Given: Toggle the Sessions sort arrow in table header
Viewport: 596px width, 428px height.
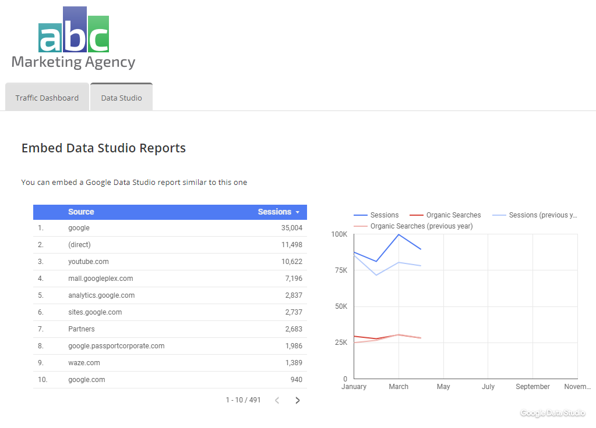Looking at the screenshot, I should [298, 212].
